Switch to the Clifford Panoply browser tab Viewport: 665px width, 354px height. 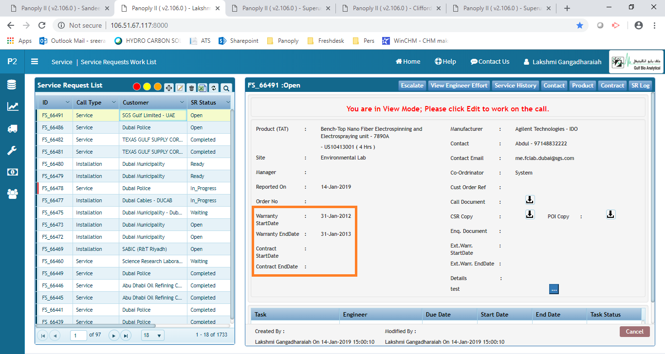[390, 8]
